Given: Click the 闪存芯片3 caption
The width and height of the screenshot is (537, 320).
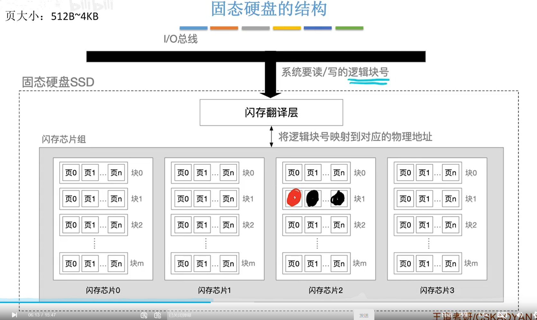Looking at the screenshot, I should coord(437,290).
